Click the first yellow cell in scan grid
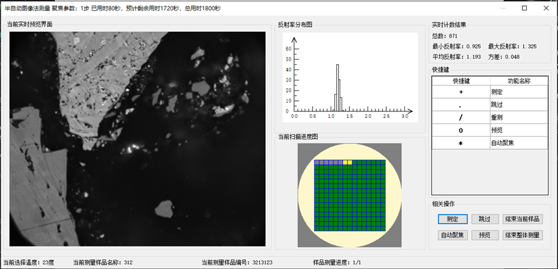Image resolution: width=558 pixels, height=269 pixels. pos(346,162)
